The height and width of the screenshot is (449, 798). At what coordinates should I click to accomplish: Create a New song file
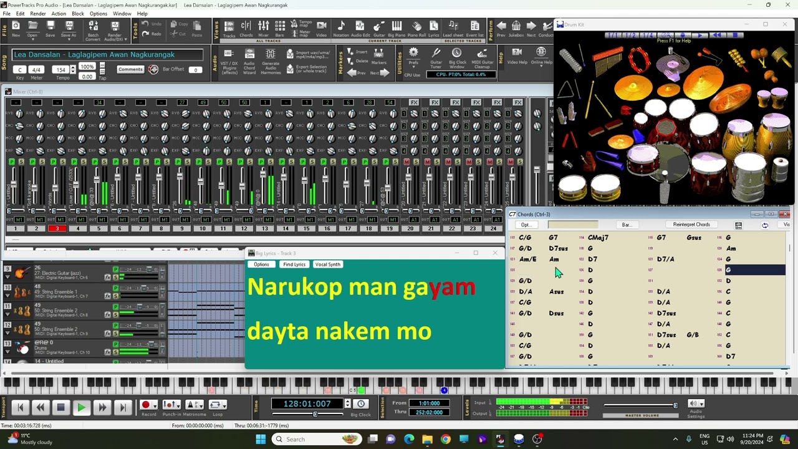coord(16,29)
